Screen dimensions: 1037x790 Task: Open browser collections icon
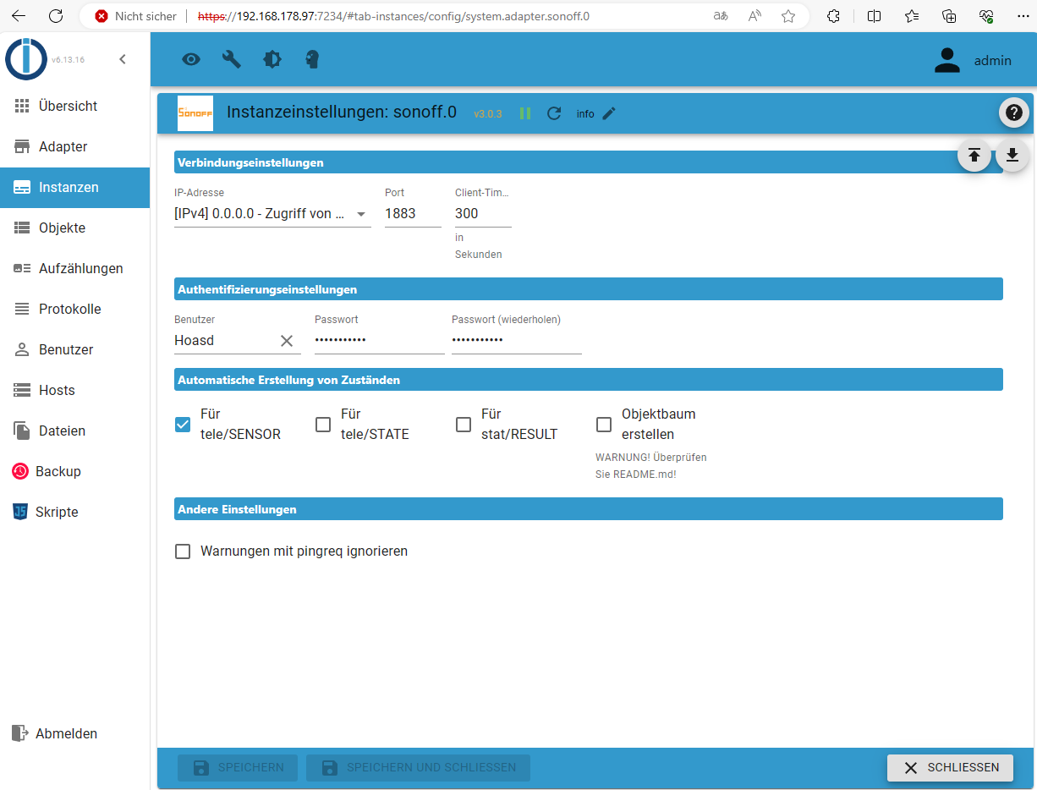point(949,16)
